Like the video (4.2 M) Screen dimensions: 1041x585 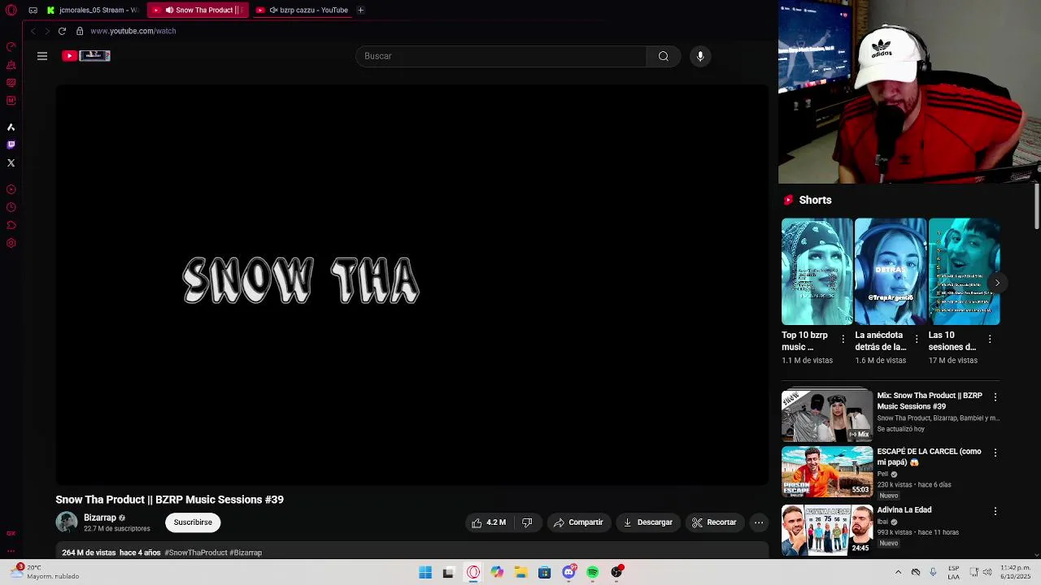(489, 522)
